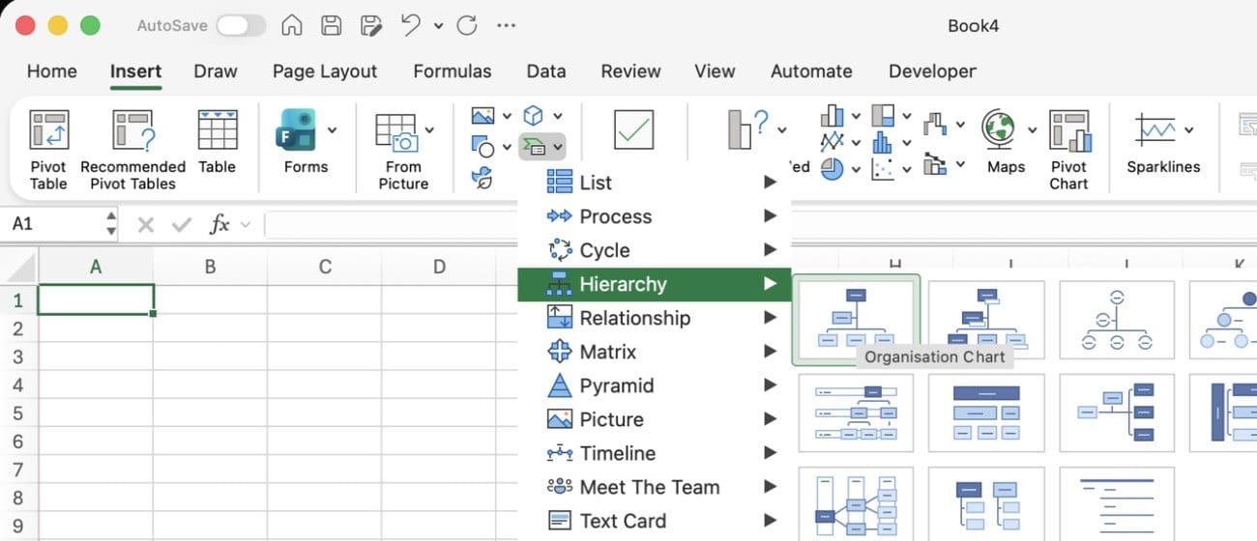Click the Shapes icon
This screenshot has width=1257, height=541.
pyautogui.click(x=483, y=147)
